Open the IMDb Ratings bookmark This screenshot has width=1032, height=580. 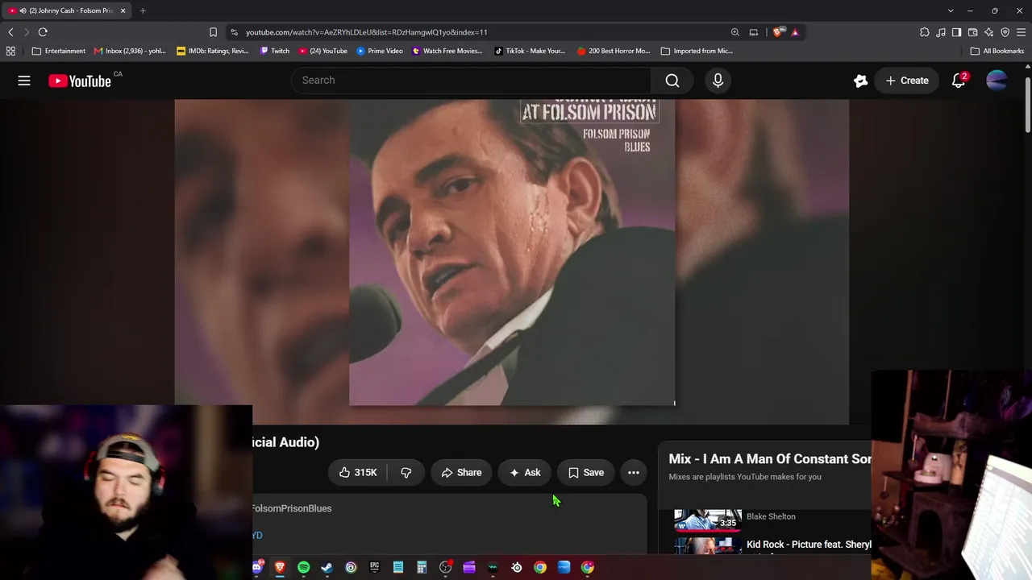[x=213, y=51]
